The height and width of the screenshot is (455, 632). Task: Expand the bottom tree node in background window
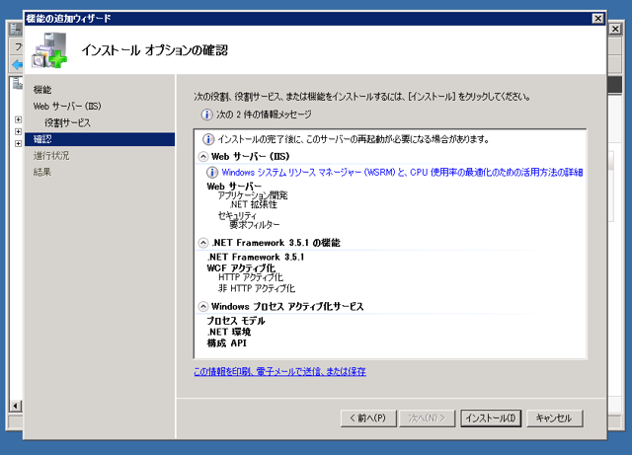[x=18, y=143]
